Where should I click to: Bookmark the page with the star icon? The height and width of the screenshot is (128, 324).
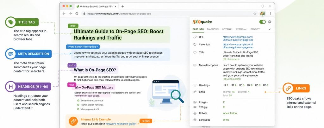(x=255, y=14)
